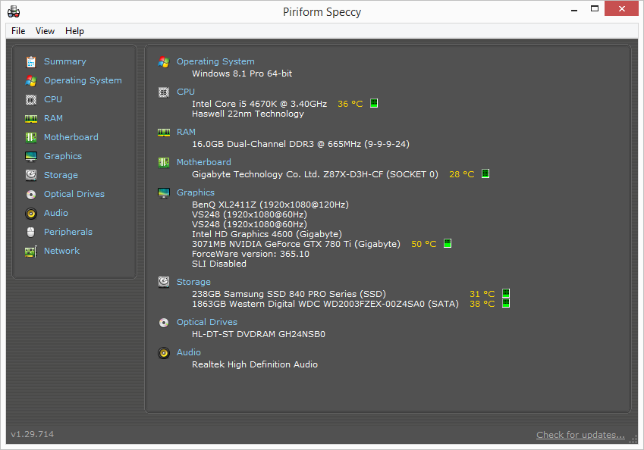Open the View menu

46,31
